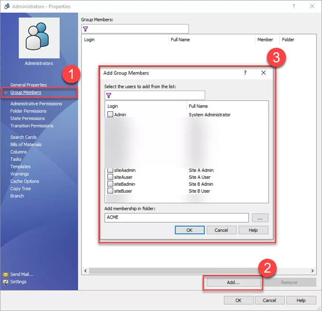The width and height of the screenshot is (322, 311).
Task: Click the horizontal scrollbar right arrow
Action: (x=312, y=271)
